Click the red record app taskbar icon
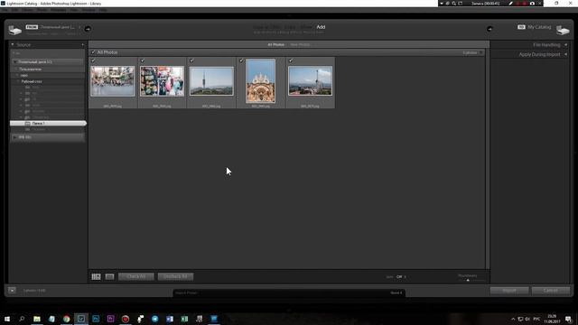 tap(126, 319)
